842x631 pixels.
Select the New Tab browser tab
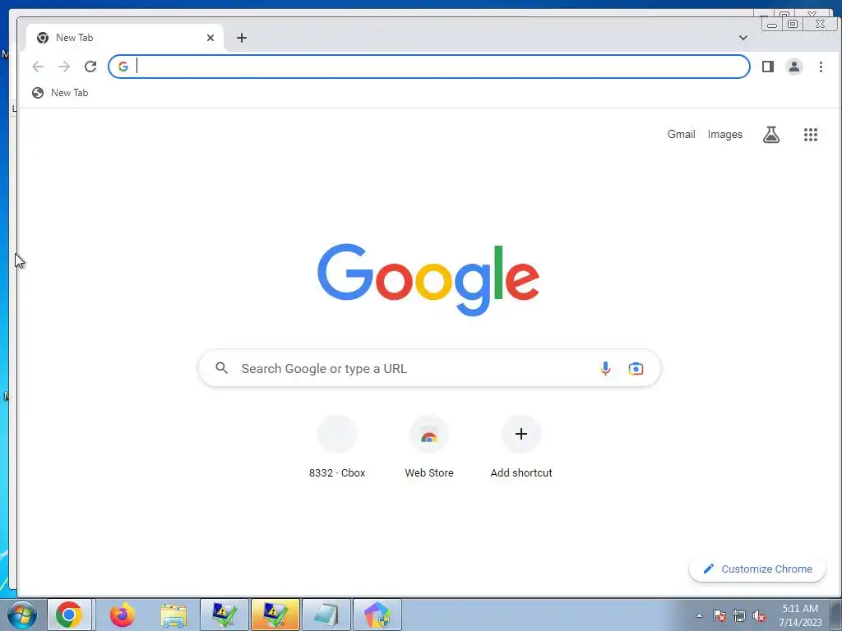125,38
